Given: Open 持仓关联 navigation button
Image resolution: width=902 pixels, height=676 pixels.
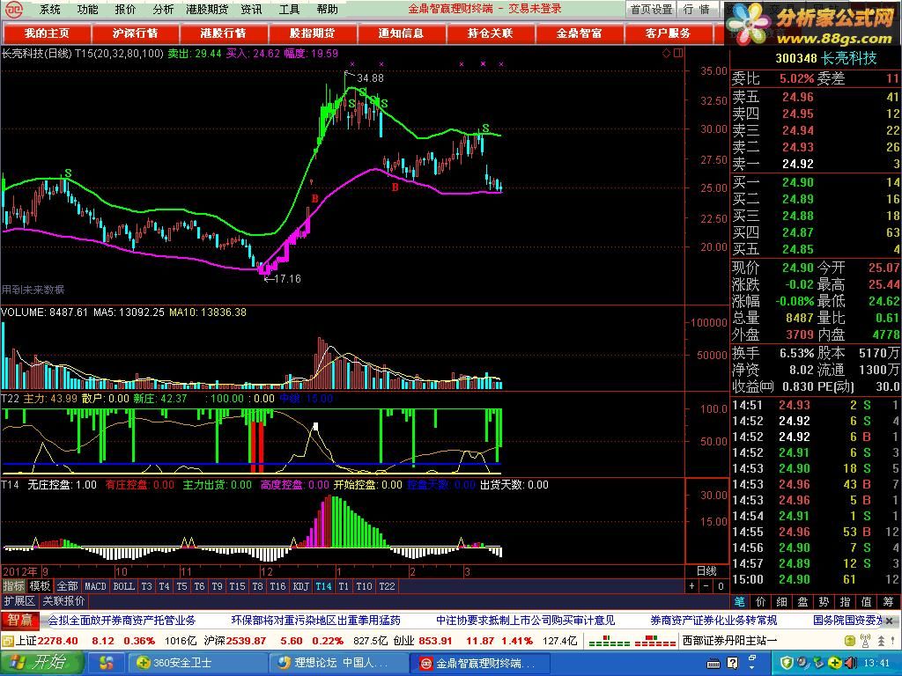Looking at the screenshot, I should (490, 33).
